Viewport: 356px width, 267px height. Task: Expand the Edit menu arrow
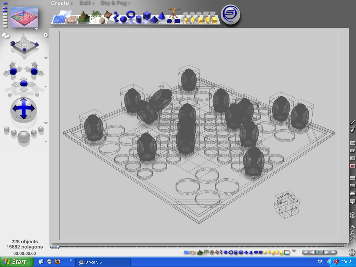click(93, 3)
